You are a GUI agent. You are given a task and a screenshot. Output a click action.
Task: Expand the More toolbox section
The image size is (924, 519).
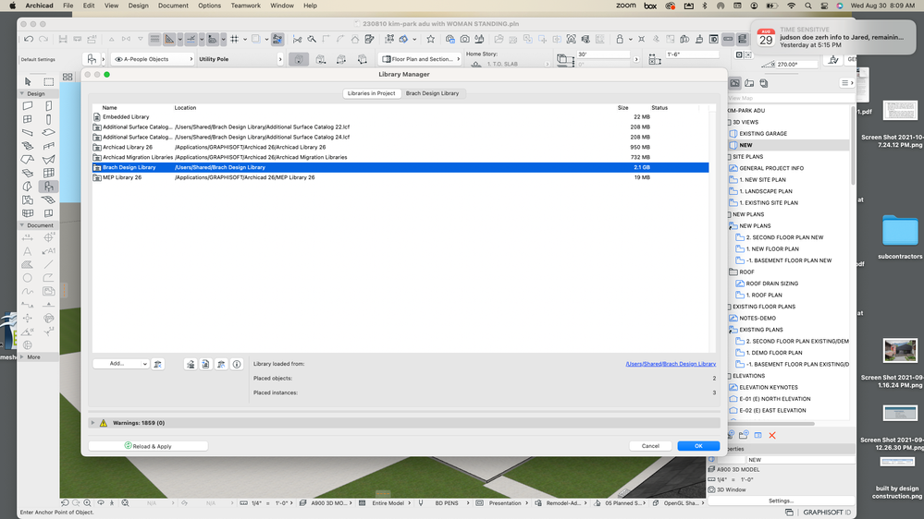pyautogui.click(x=22, y=357)
